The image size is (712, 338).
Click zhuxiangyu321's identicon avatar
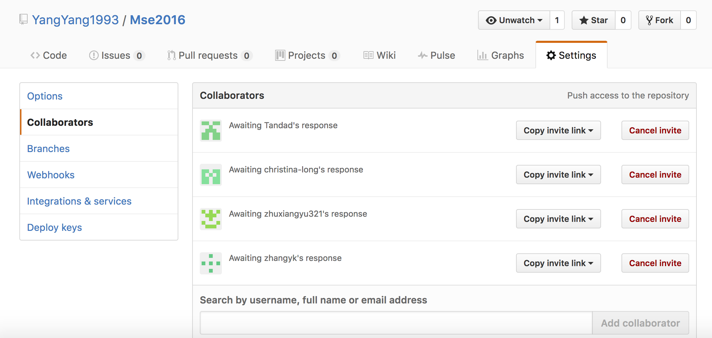pyautogui.click(x=211, y=219)
